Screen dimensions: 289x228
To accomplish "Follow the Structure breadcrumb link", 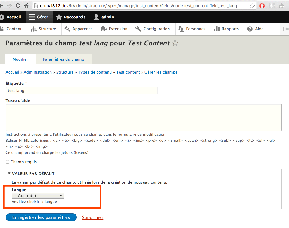I will click(65, 72).
